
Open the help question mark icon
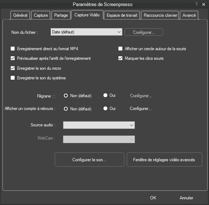[197, 4]
